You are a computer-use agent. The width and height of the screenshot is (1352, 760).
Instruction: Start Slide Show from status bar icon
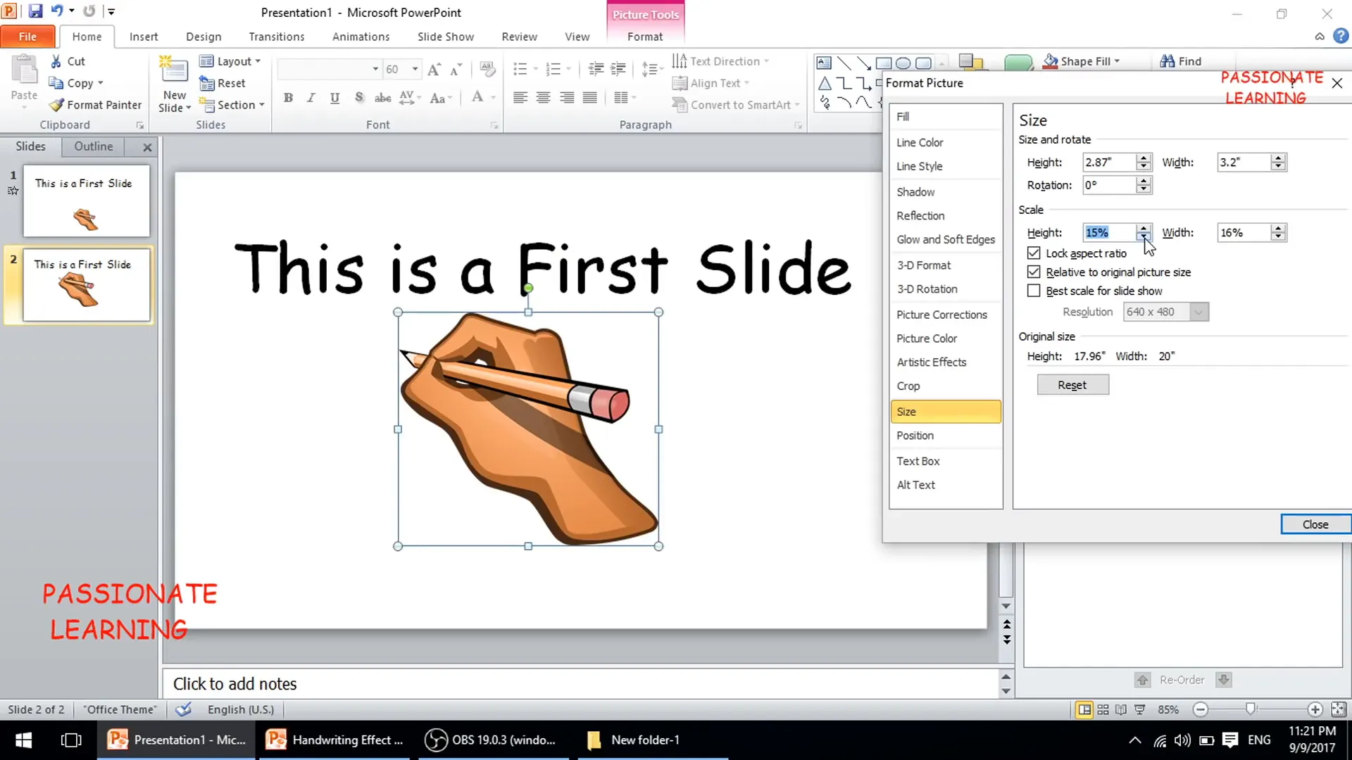1140,709
